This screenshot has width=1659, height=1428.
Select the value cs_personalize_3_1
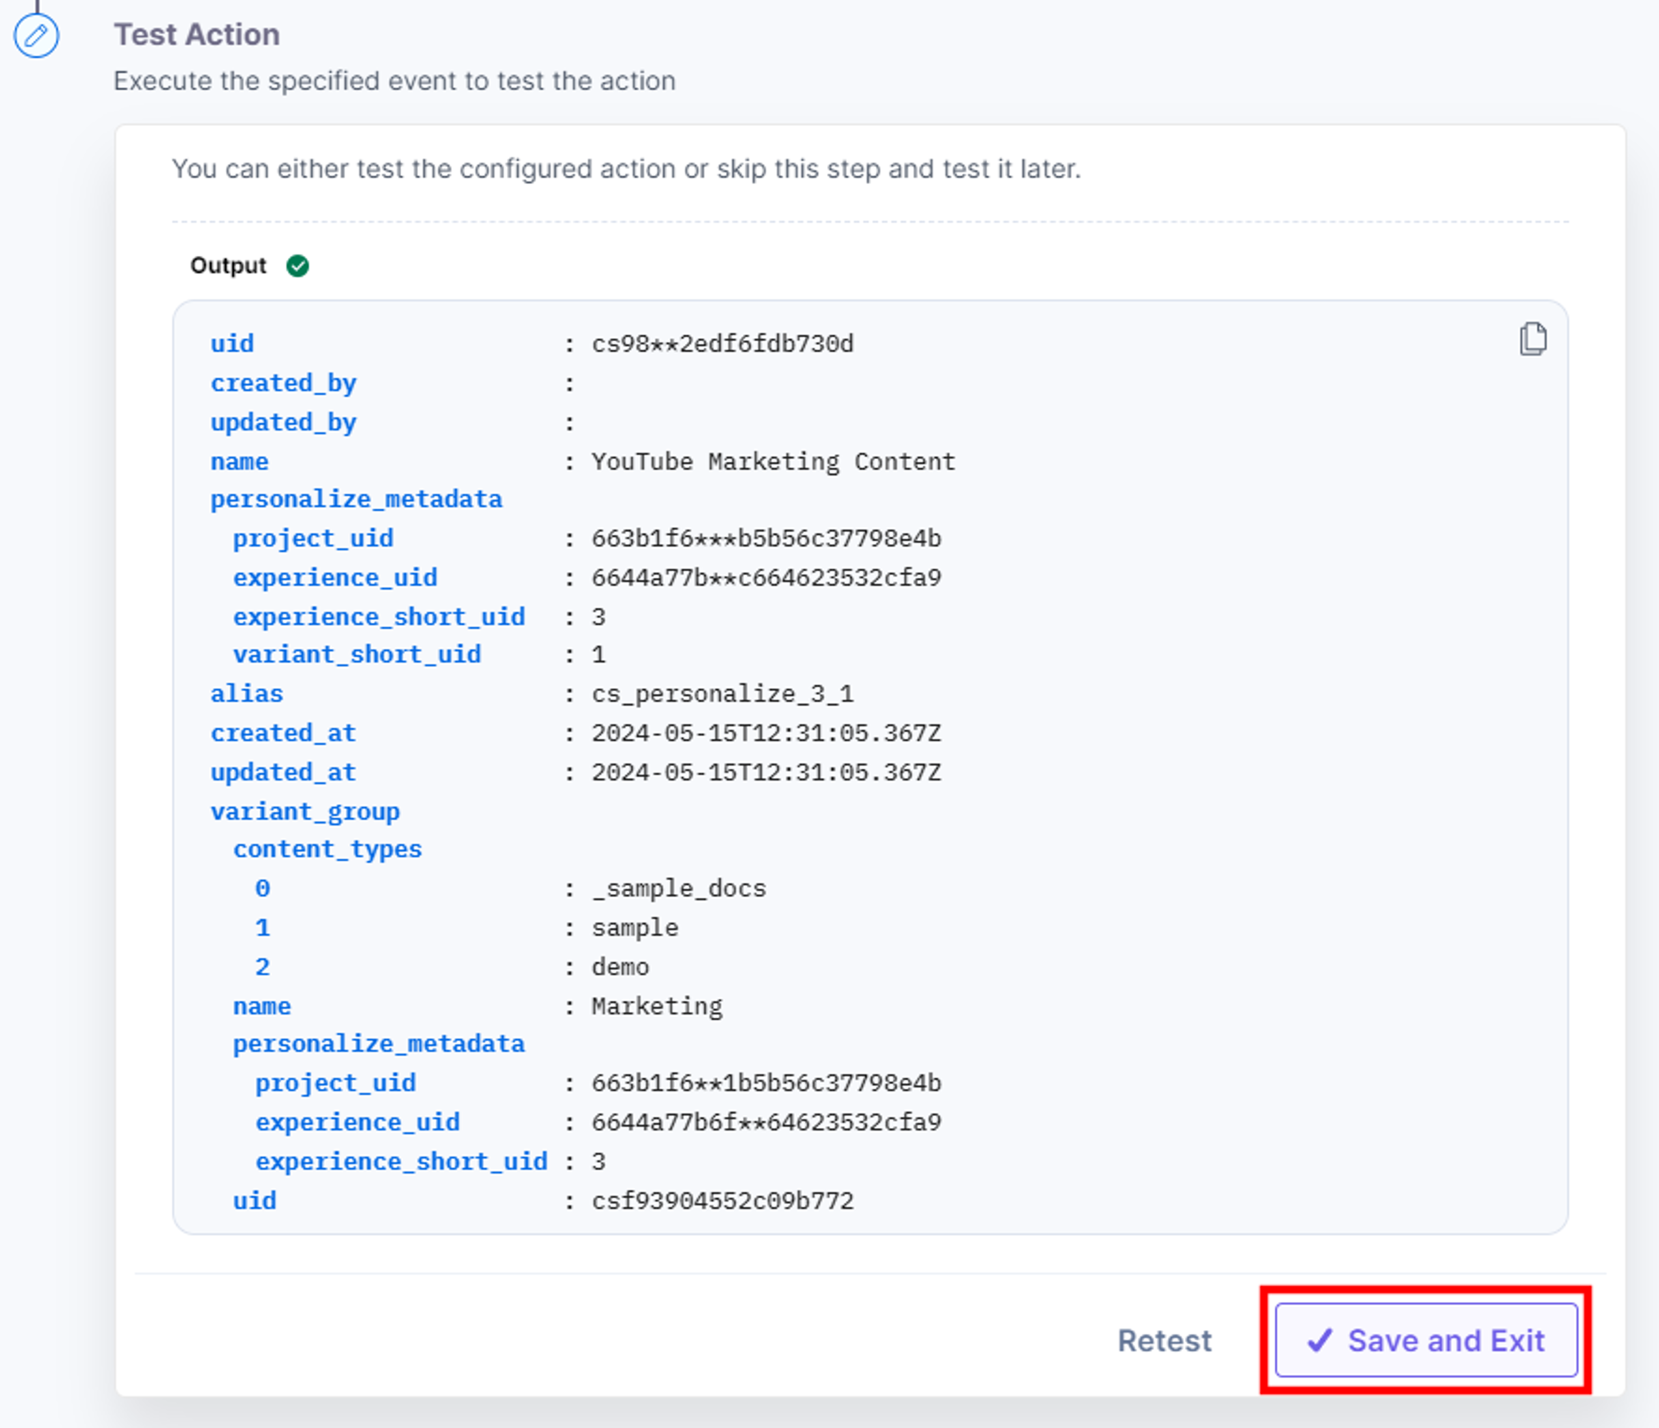(x=722, y=694)
